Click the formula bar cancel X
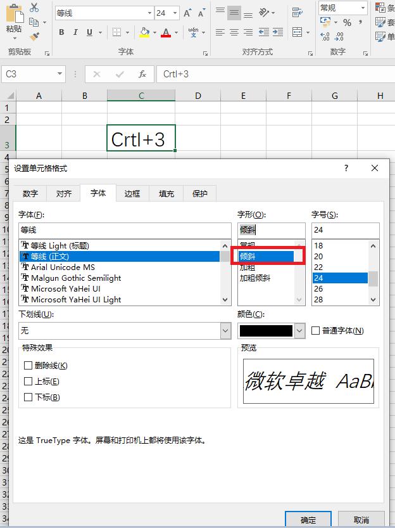Viewport: 395px width, 528px height. (97, 74)
